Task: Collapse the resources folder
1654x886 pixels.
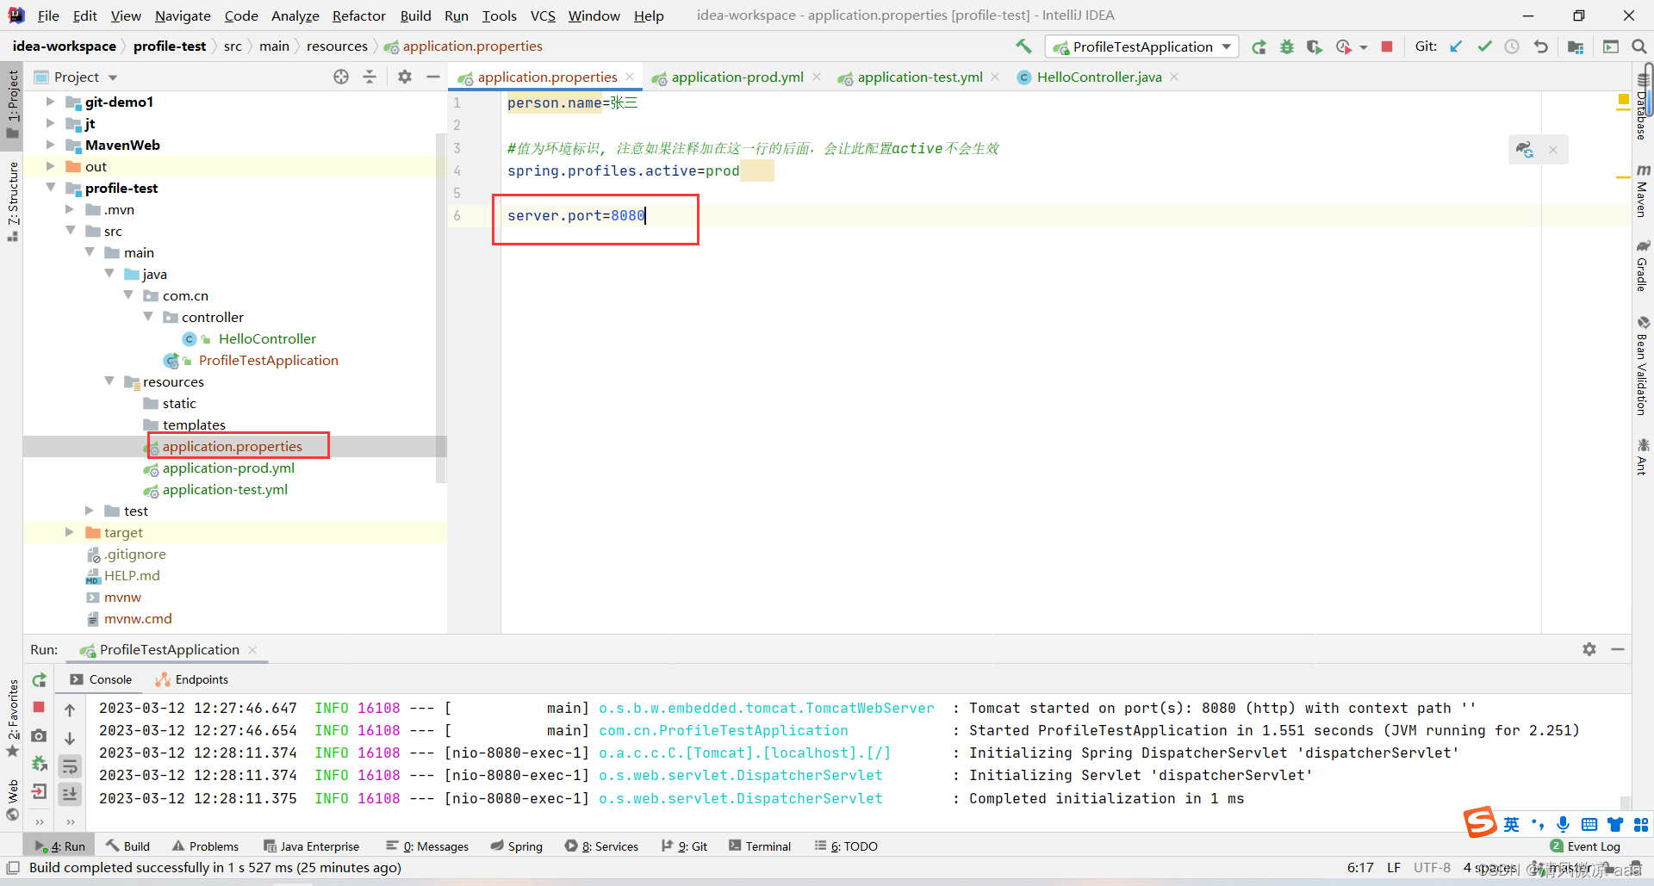Action: coord(109,381)
